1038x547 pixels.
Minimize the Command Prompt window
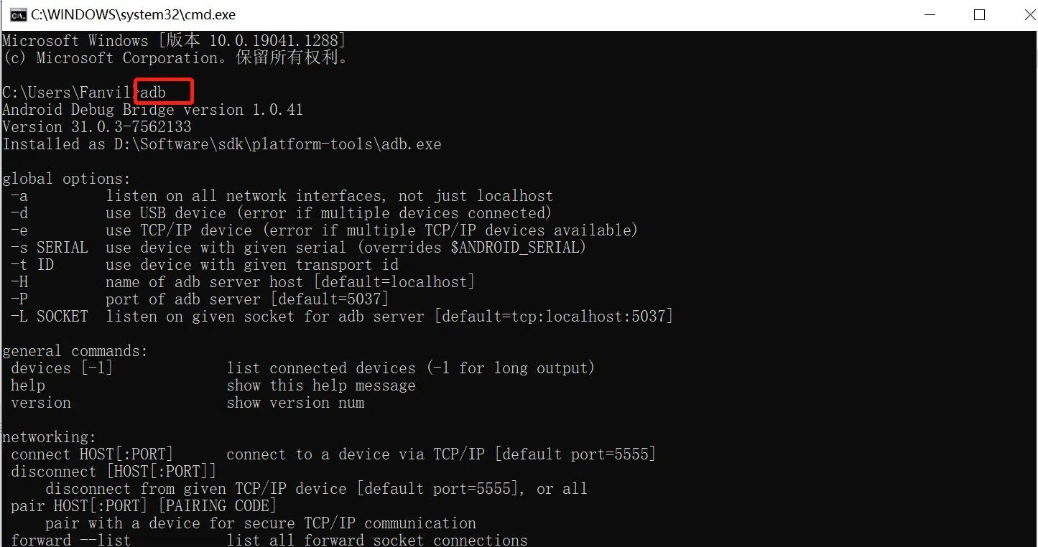(x=930, y=14)
